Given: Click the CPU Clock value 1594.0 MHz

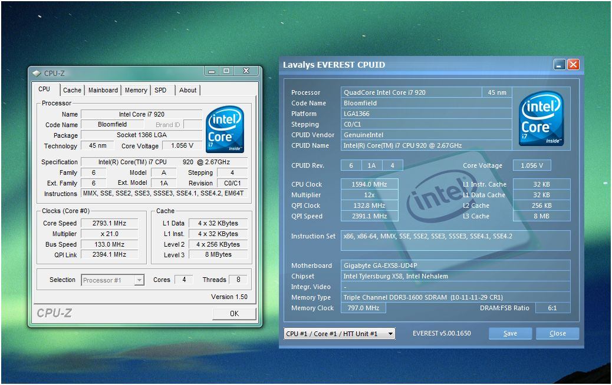Looking at the screenshot, I should 369,184.
